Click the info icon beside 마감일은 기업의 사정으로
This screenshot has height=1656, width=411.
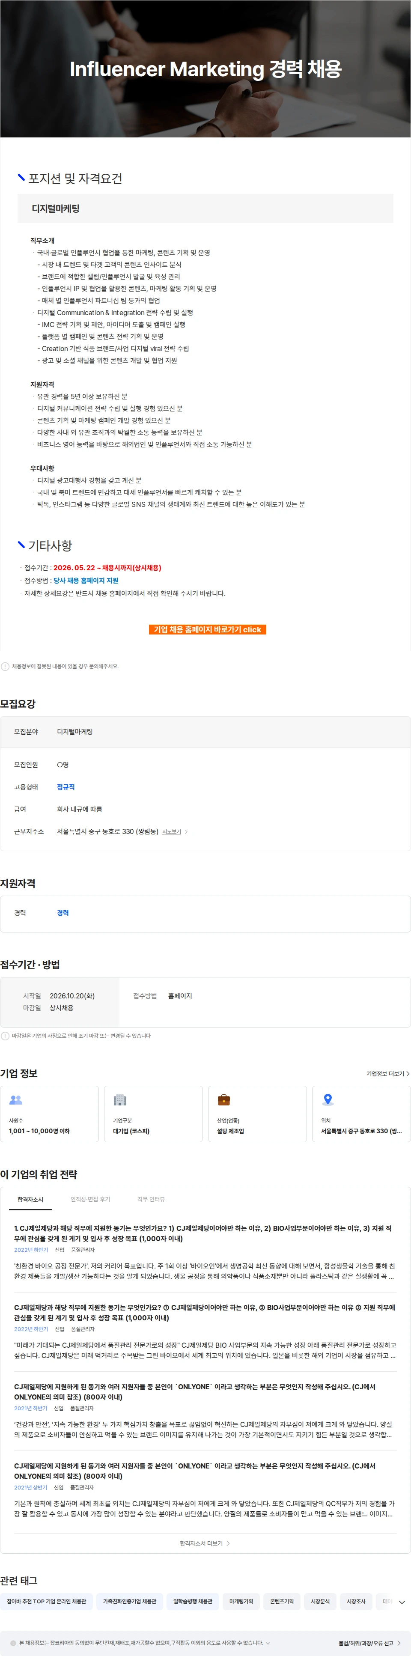(5, 1036)
